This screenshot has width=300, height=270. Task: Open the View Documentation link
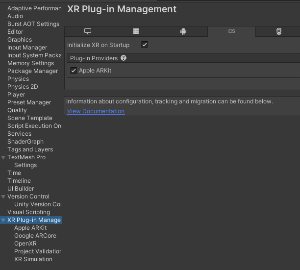(x=96, y=111)
